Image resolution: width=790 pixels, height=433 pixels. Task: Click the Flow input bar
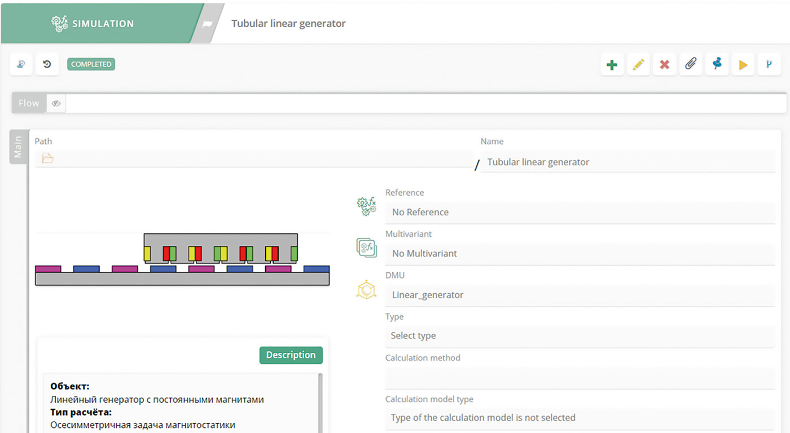pyautogui.click(x=426, y=103)
